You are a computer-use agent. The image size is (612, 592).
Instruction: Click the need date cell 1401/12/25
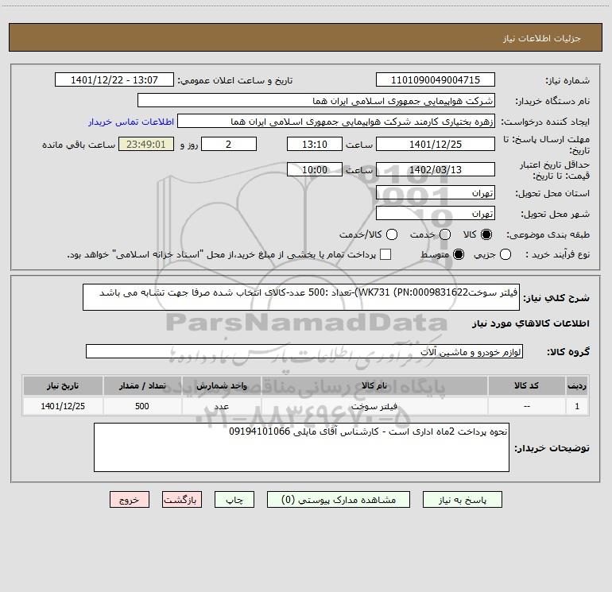coord(63,406)
